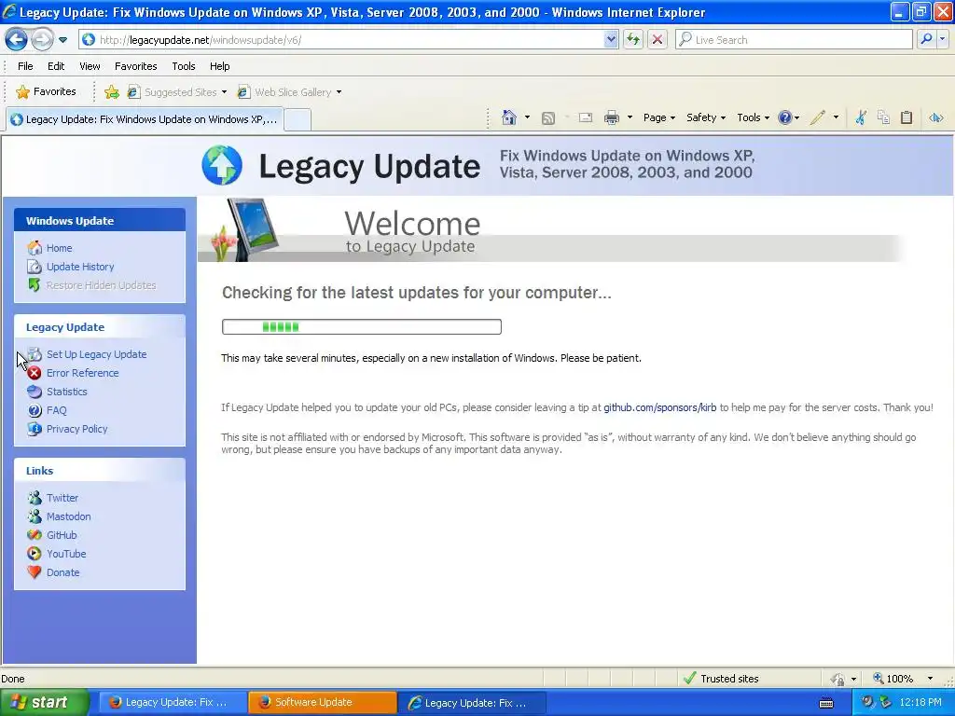Open the GitHub link in sidebar

pyautogui.click(x=62, y=535)
